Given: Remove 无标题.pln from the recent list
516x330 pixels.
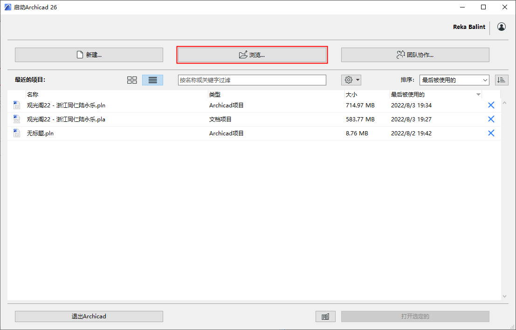Looking at the screenshot, I should pos(491,133).
